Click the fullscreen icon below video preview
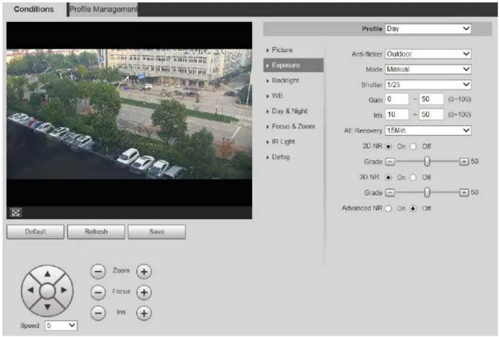499x337 pixels. pyautogui.click(x=16, y=212)
